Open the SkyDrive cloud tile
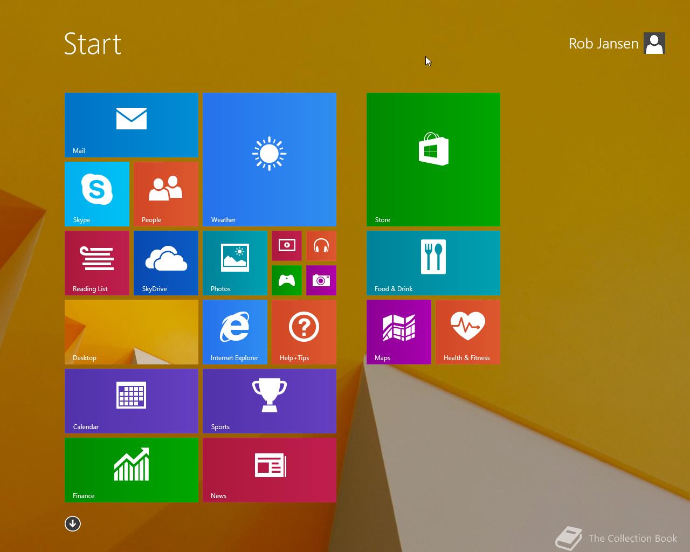690x552 pixels. tap(166, 263)
